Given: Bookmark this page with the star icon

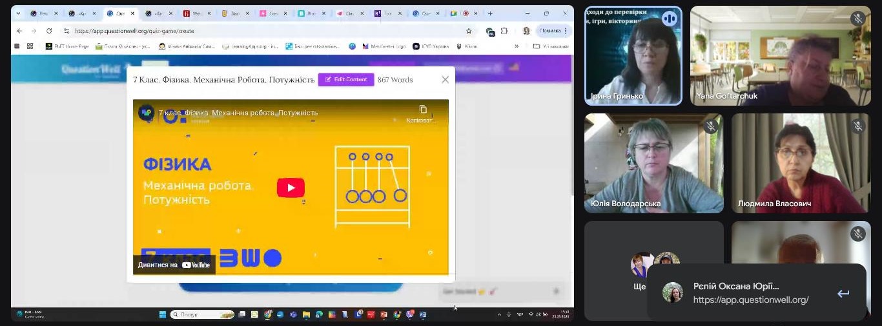Looking at the screenshot, I should point(469,31).
